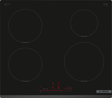Touch the small rear-right cooking zone
The image size is (112, 98).
(x=84, y=23)
